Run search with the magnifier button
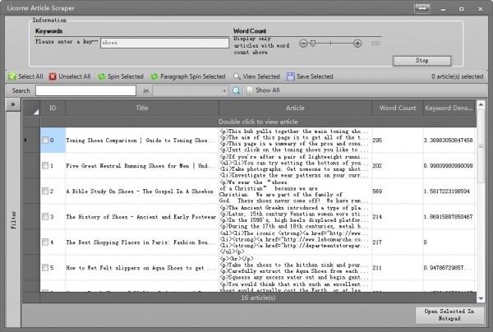 [236, 91]
